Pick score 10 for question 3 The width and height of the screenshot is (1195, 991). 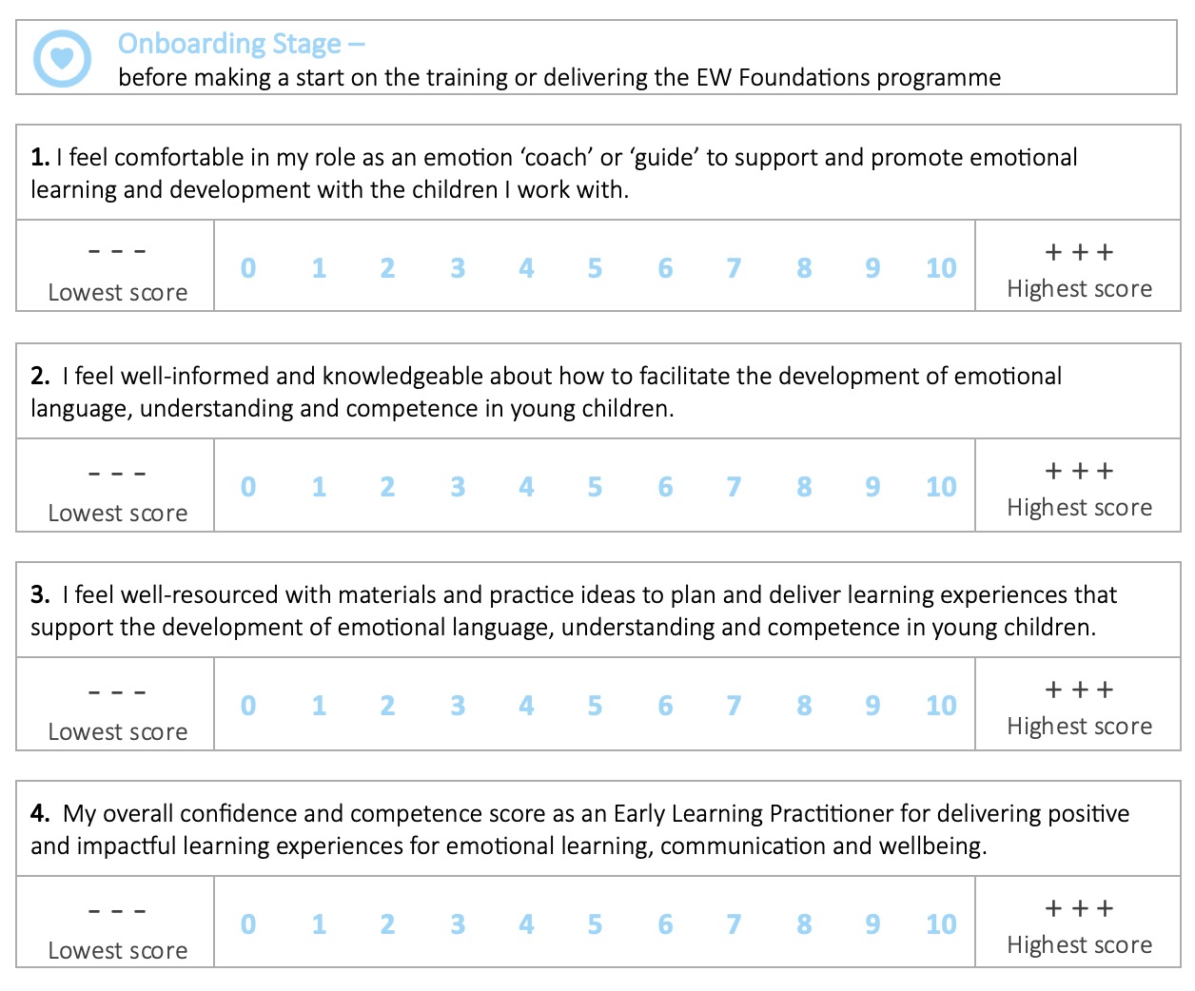[x=941, y=706]
